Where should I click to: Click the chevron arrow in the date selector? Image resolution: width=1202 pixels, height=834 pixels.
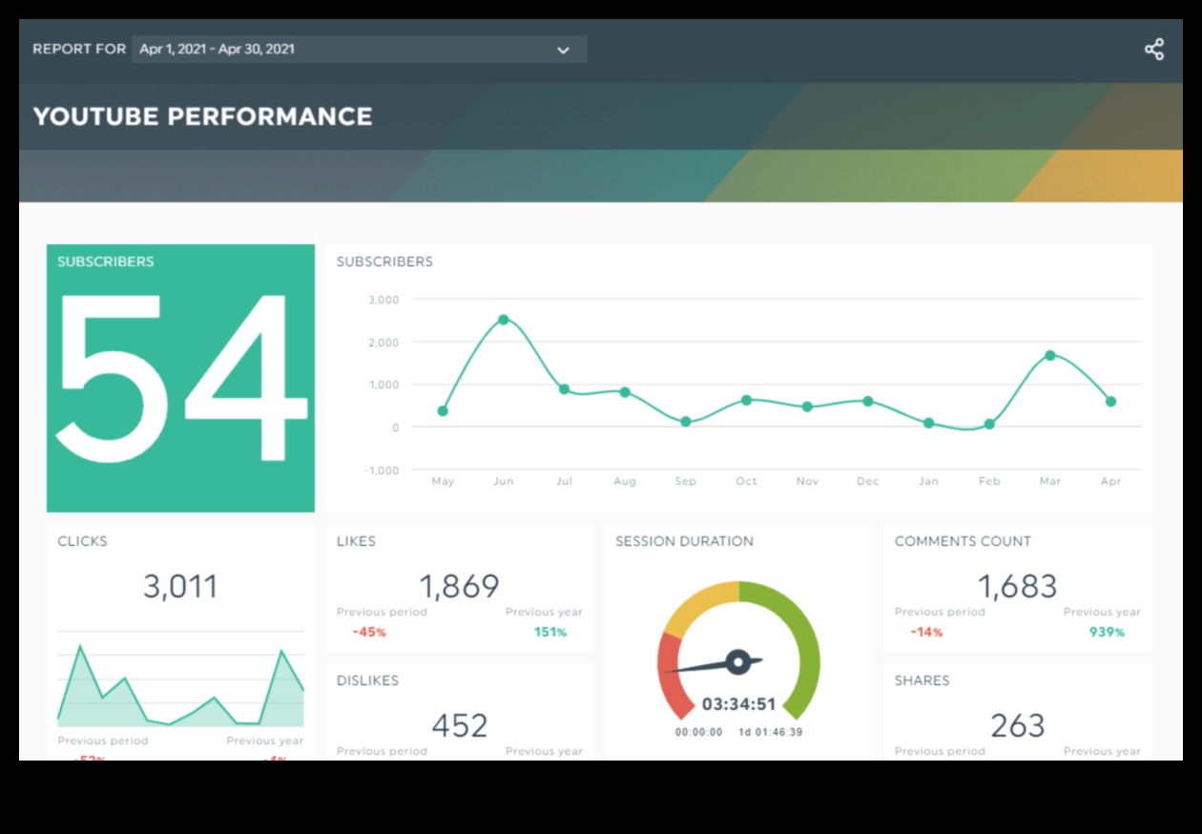coord(563,51)
